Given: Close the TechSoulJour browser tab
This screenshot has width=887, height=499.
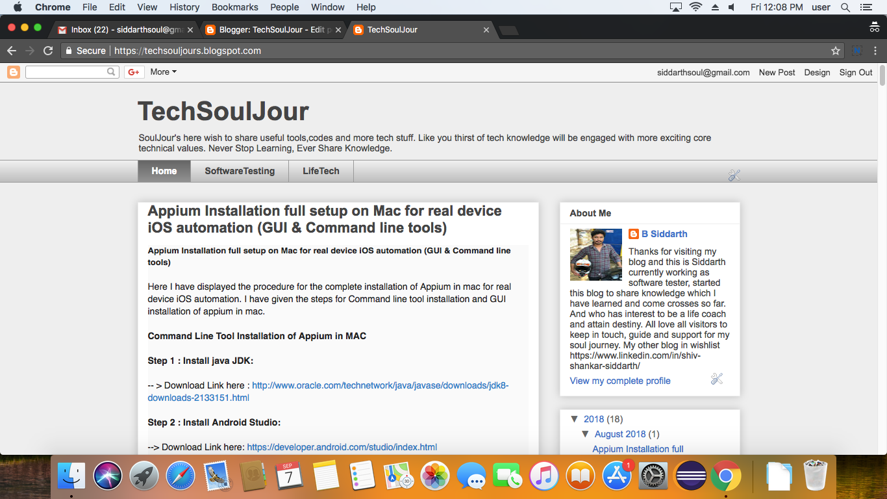Looking at the screenshot, I should click(x=486, y=30).
